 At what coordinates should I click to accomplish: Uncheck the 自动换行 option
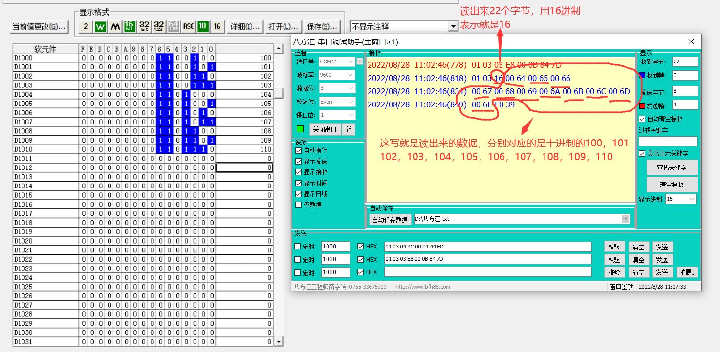[x=299, y=151]
